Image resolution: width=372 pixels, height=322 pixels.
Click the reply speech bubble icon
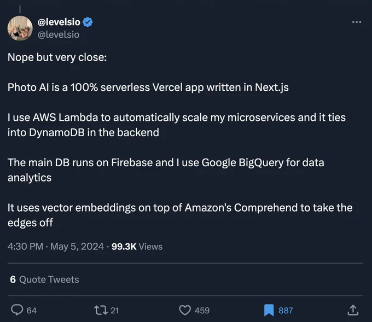[17, 310]
